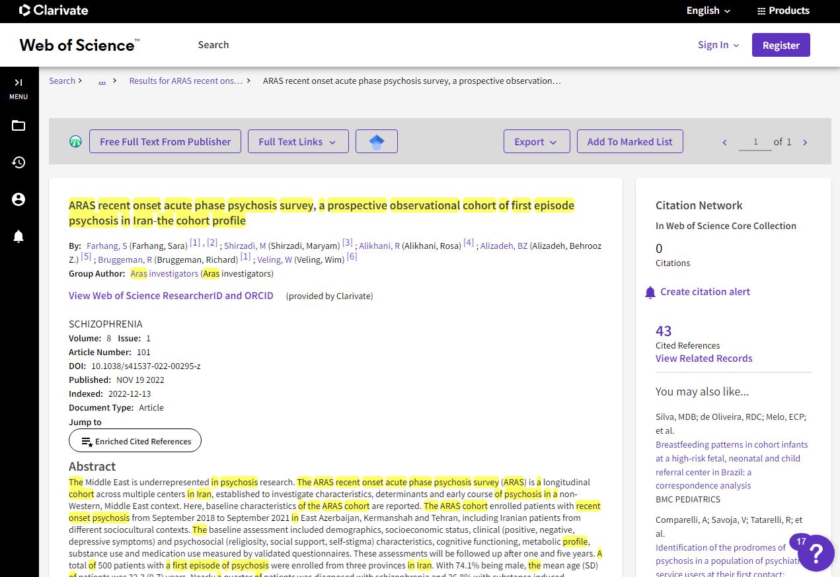Click Add To Marked List button

[629, 141]
